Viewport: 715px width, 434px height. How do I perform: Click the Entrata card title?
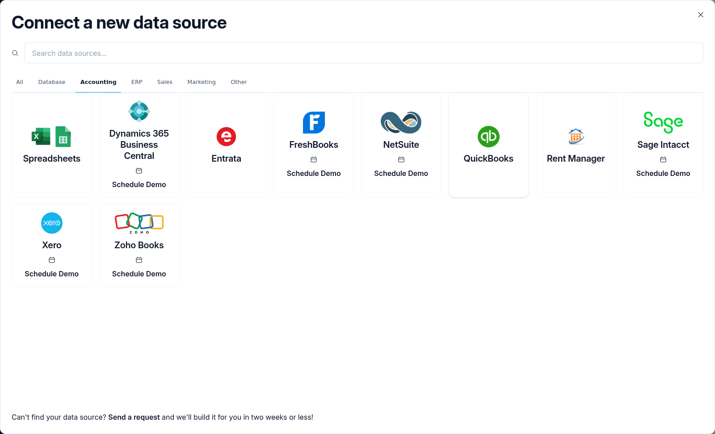click(226, 159)
